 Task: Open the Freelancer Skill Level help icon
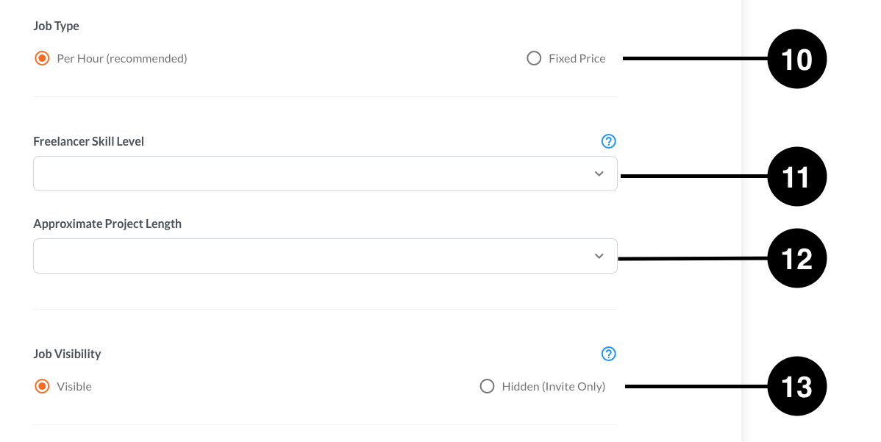pyautogui.click(x=608, y=141)
